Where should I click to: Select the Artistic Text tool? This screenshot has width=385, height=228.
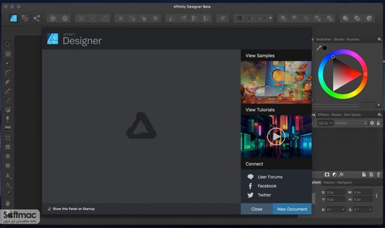point(8,185)
